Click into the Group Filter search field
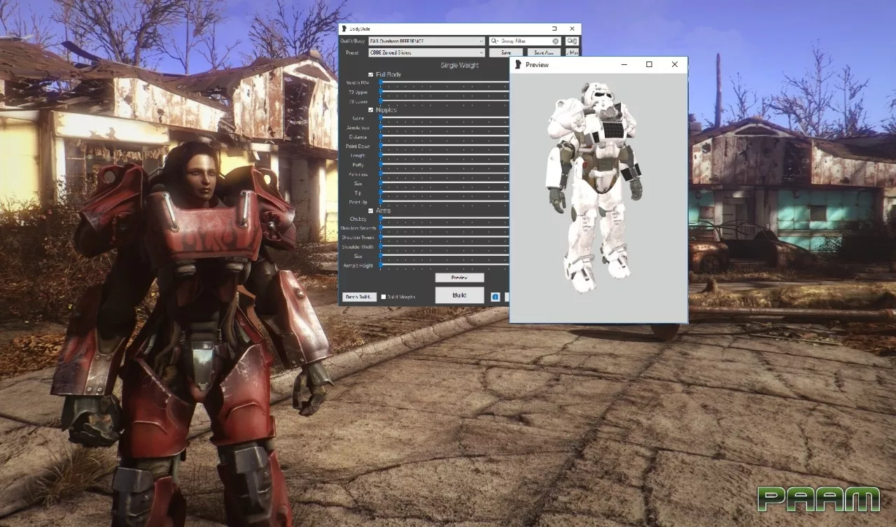Image resolution: width=896 pixels, height=527 pixels. pos(525,41)
